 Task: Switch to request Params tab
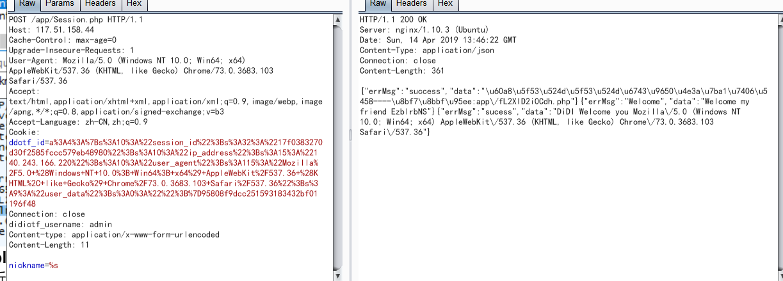pos(59,4)
